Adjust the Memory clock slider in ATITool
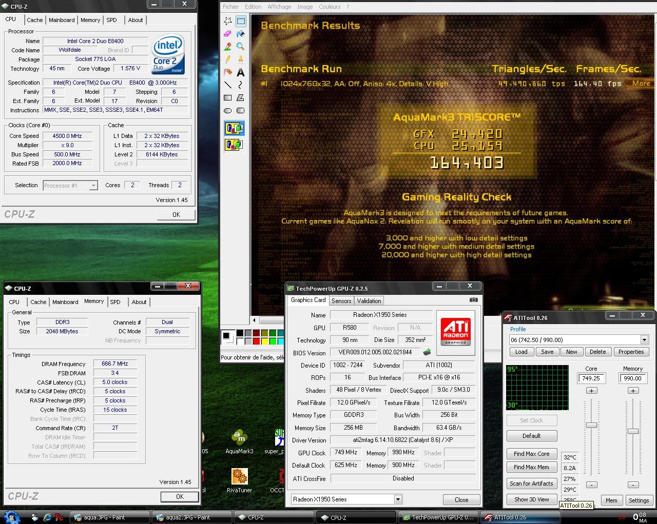The image size is (657, 524). [x=633, y=431]
